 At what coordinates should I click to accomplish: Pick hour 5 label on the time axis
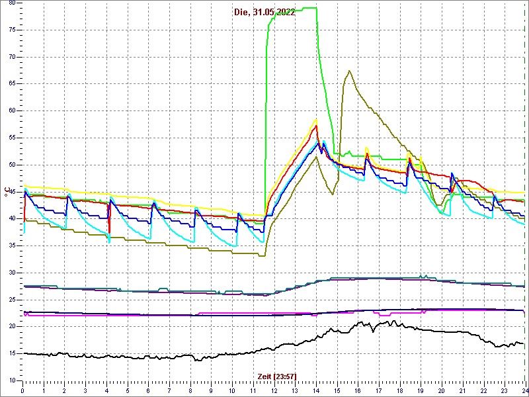pos(127,391)
